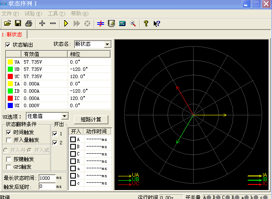Remove state using the minus icon
The height and width of the screenshot is (199, 272).
click(53, 23)
